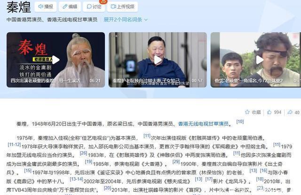Click the 上传视频 upload video button
The image size is (301, 195).
tap(122, 7)
